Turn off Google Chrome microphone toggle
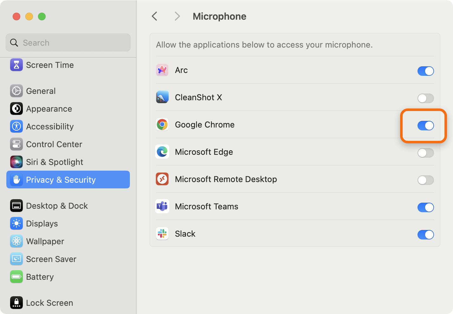The height and width of the screenshot is (314, 453). click(425, 126)
